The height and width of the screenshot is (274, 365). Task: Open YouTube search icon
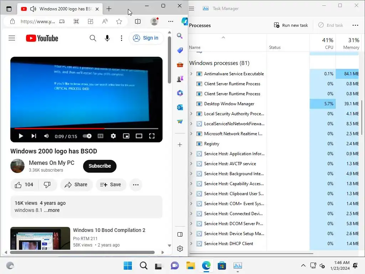click(93, 38)
